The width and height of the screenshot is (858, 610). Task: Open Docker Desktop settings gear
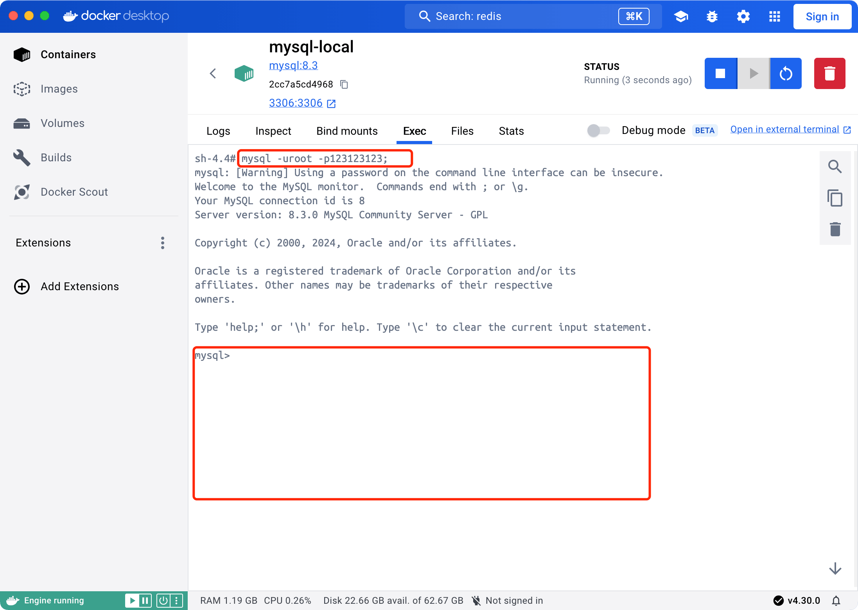tap(743, 16)
